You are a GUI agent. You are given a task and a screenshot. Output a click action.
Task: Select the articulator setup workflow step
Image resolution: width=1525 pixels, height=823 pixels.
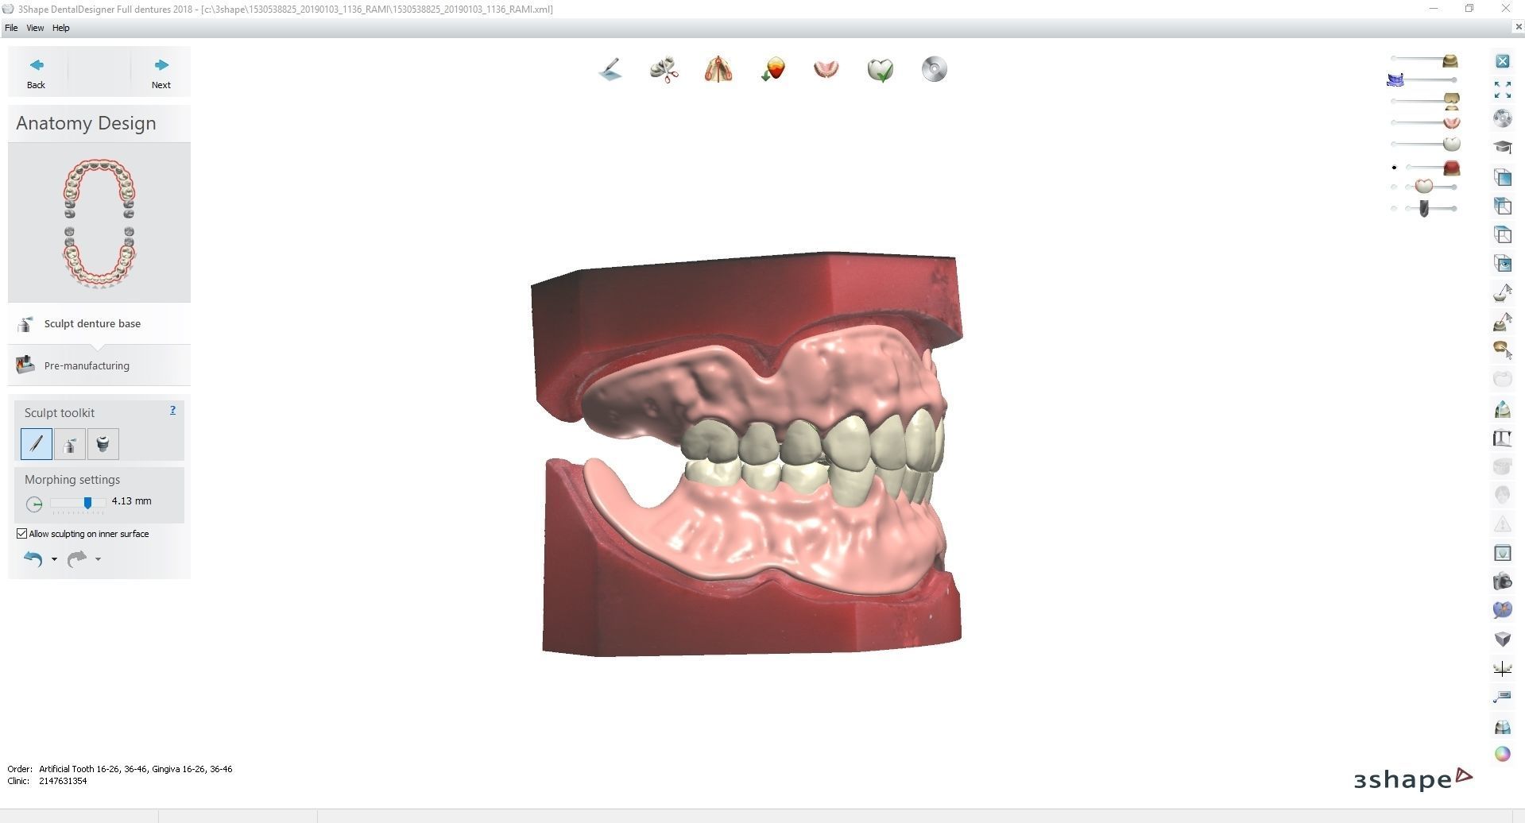[x=718, y=69]
